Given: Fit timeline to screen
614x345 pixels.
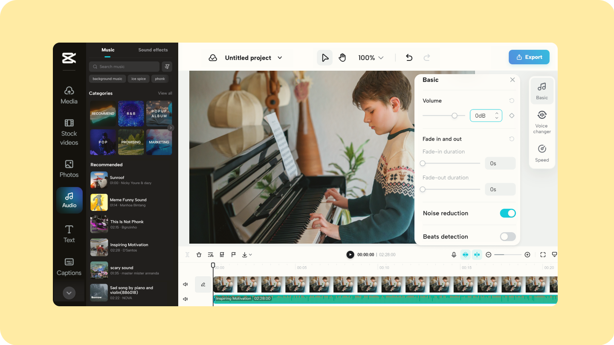Looking at the screenshot, I should point(543,255).
